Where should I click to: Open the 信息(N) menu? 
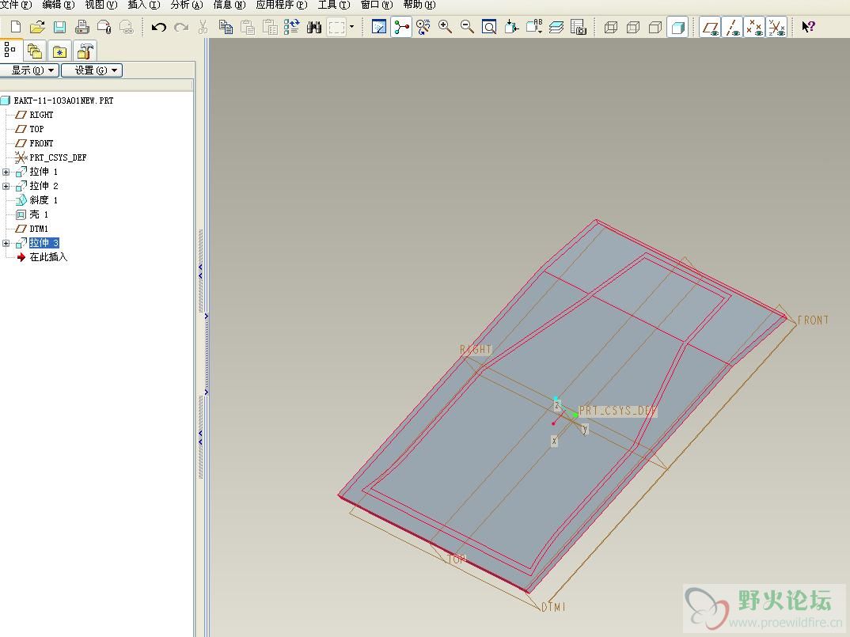[x=230, y=5]
